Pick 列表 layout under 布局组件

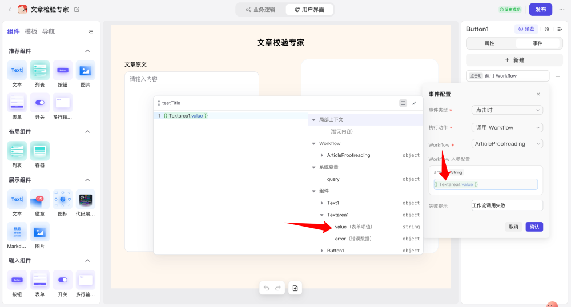pyautogui.click(x=17, y=154)
